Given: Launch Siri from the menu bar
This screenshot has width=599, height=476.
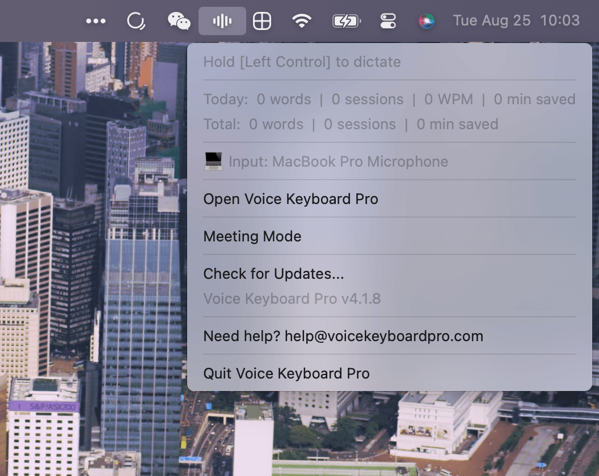Looking at the screenshot, I should (427, 21).
